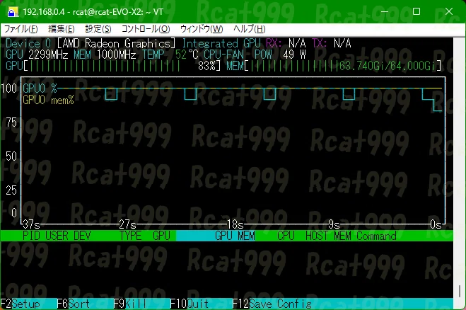Close the terminal window

[x=449, y=11]
